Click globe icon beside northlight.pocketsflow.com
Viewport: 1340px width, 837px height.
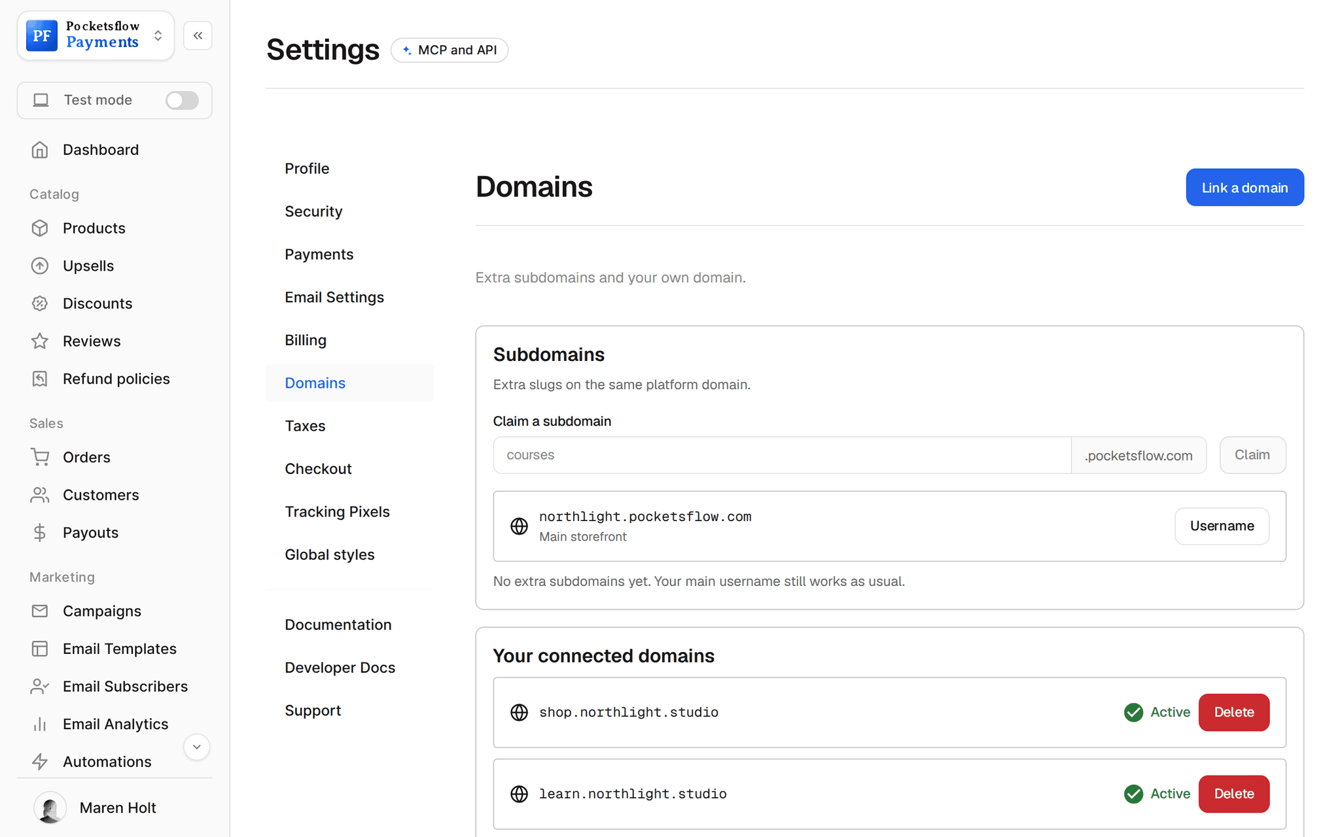pos(519,526)
